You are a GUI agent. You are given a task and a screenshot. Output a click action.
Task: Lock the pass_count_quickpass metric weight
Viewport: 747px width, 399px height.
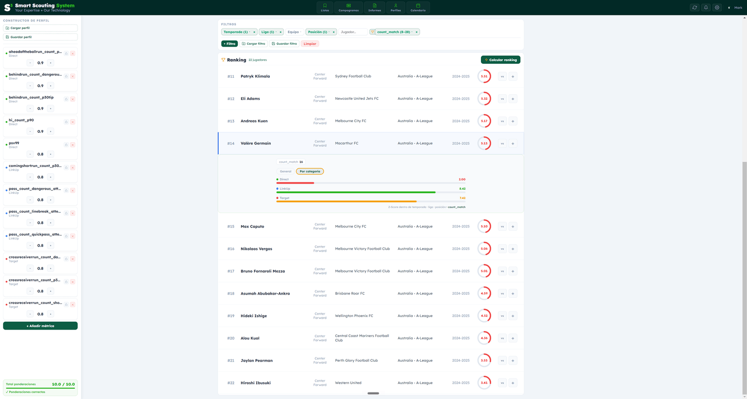66,236
